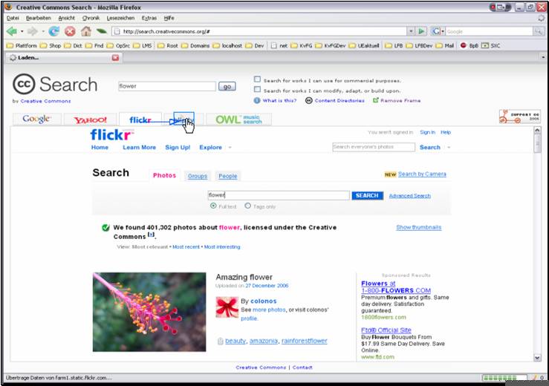
Task: Open the URL address bar history dropdown
Action: tap(410, 31)
